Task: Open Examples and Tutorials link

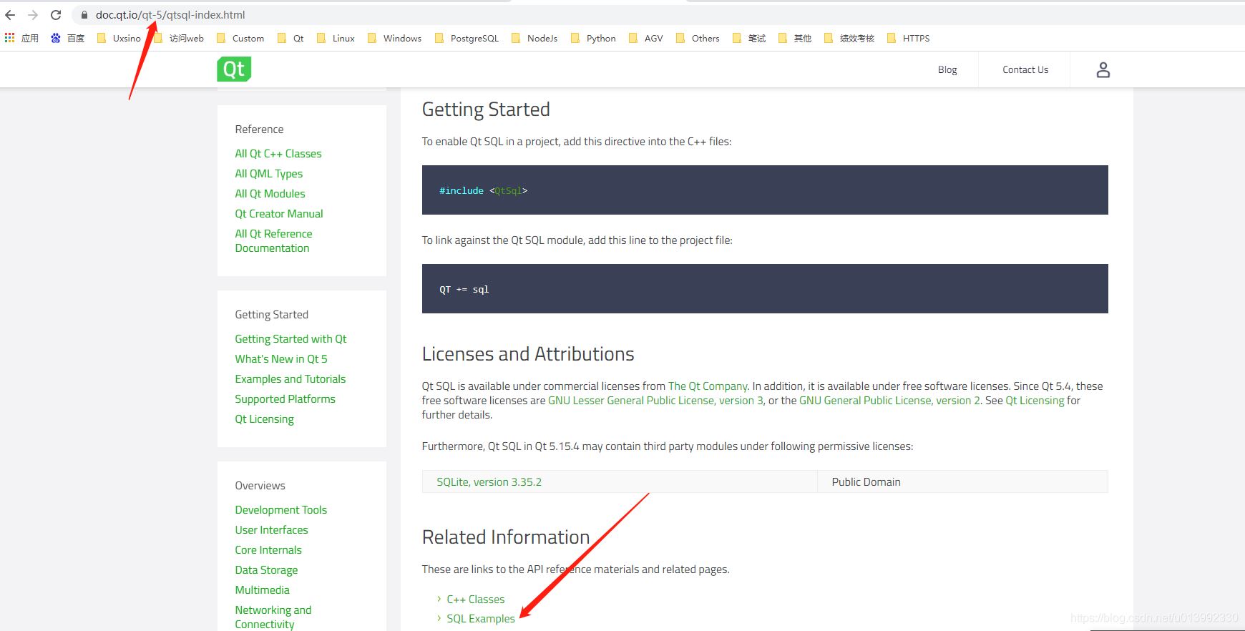Action: (x=290, y=378)
